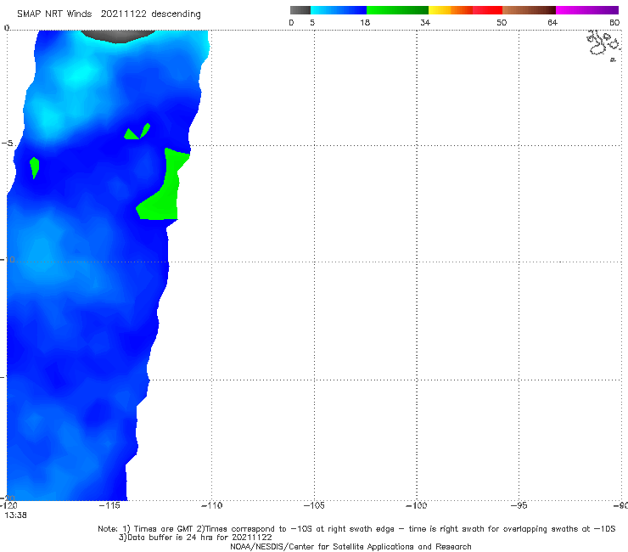Click the latitude label '-5'

[x=7, y=144]
